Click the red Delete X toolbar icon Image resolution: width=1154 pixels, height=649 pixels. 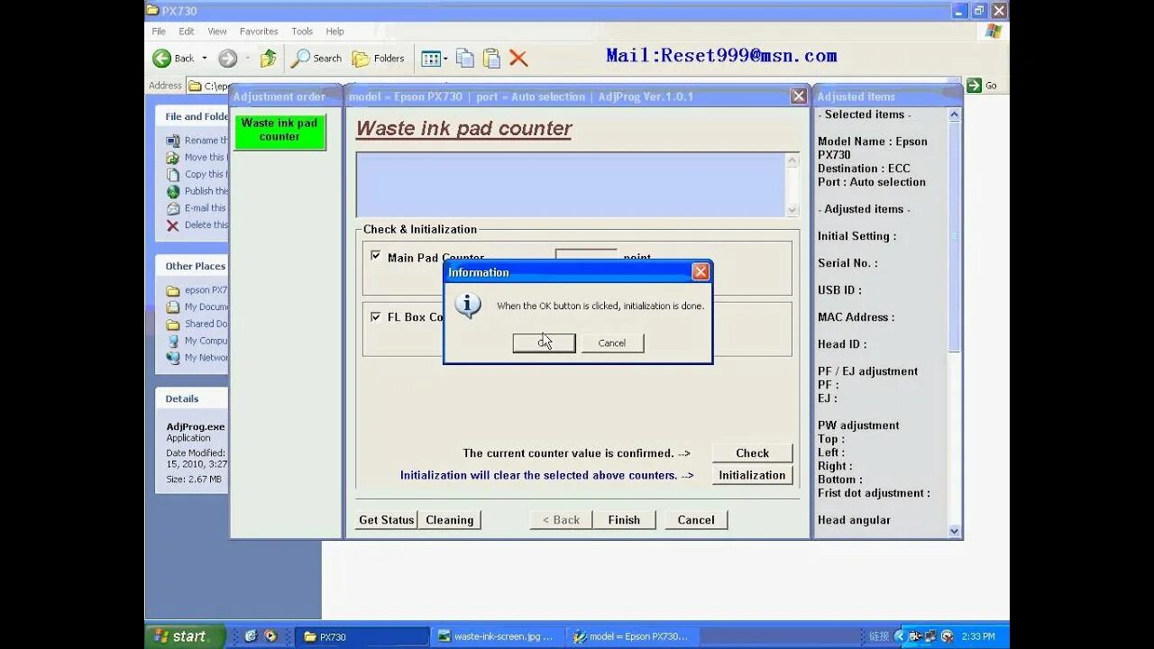point(518,59)
